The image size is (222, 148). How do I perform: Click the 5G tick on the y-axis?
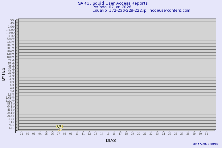(x=12, y=20)
